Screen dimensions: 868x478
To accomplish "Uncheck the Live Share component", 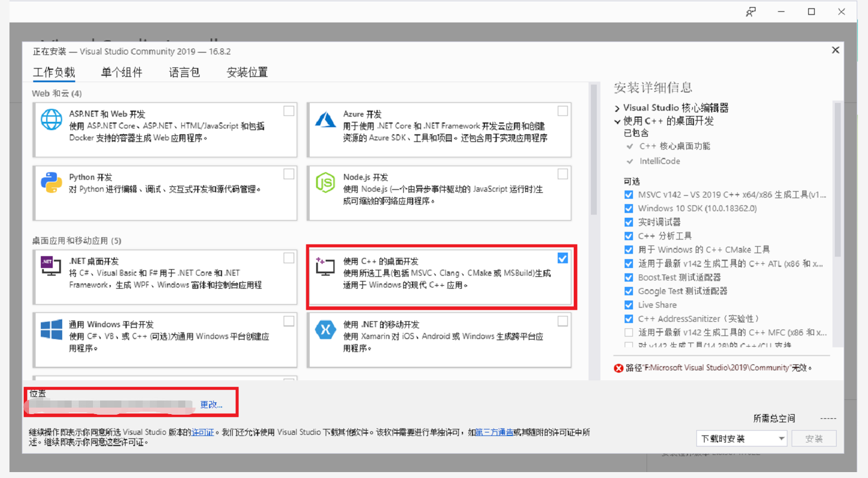I will (x=629, y=305).
